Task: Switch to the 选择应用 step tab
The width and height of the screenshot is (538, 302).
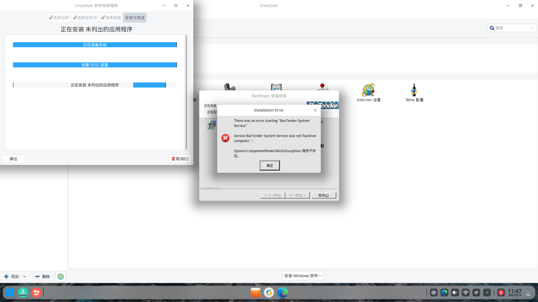Action: (x=59, y=18)
